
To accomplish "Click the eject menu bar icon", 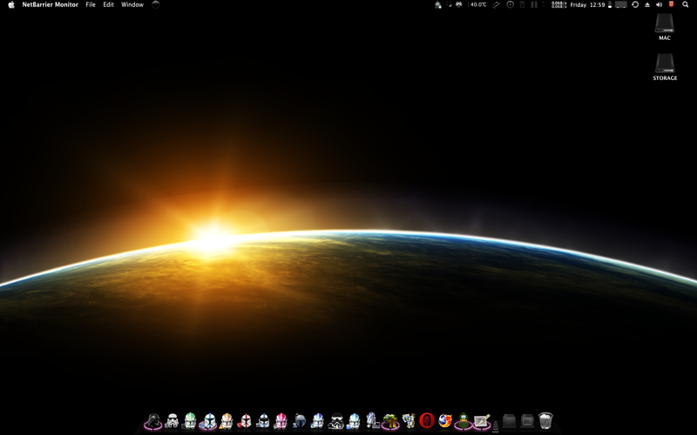I will (x=647, y=4).
